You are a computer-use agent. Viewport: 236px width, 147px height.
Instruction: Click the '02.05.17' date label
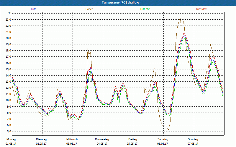click(41, 144)
